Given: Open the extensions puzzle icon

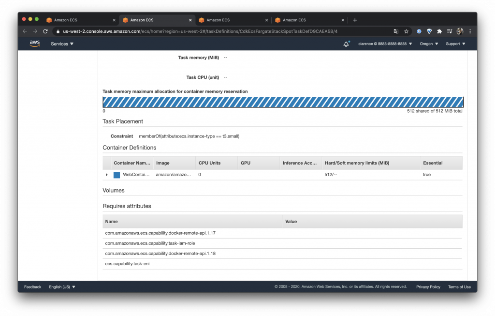Looking at the screenshot, I should coord(439,31).
